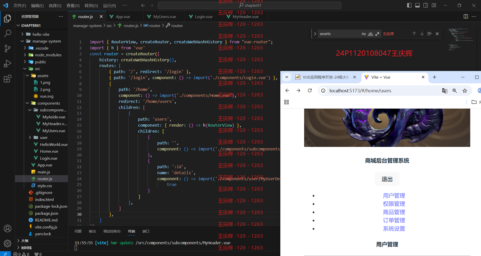Open browser tab search dropdown

287,77
